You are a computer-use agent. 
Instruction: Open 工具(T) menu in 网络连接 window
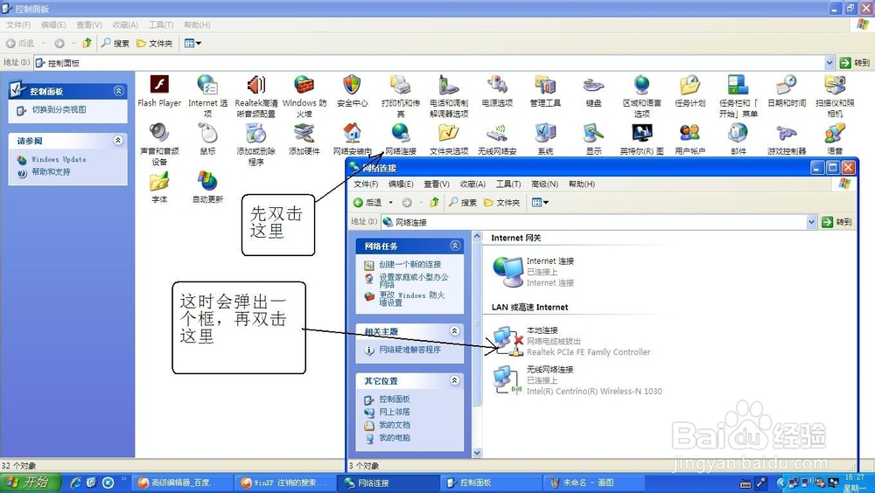tap(508, 184)
